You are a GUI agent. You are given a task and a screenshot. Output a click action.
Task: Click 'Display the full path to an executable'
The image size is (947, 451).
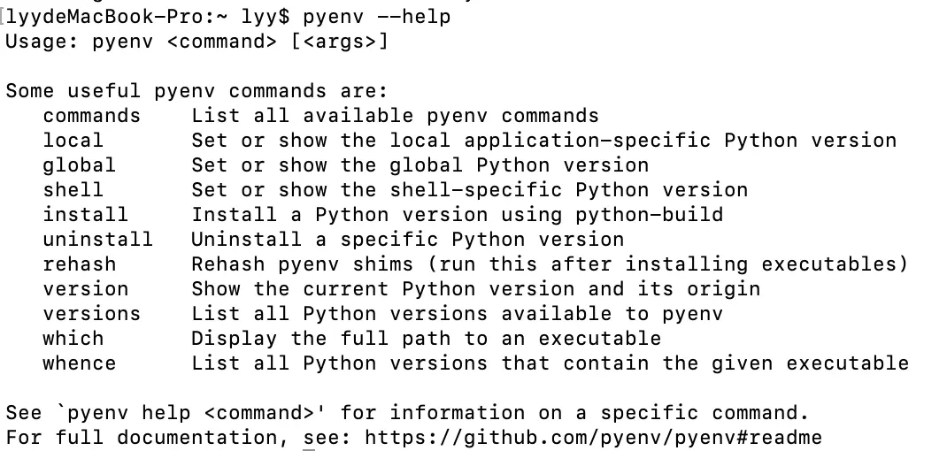427,338
